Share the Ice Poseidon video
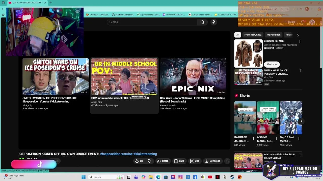 [163, 161]
